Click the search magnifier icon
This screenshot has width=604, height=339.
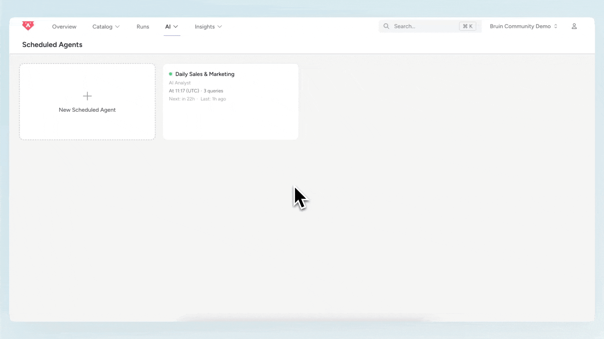click(386, 26)
